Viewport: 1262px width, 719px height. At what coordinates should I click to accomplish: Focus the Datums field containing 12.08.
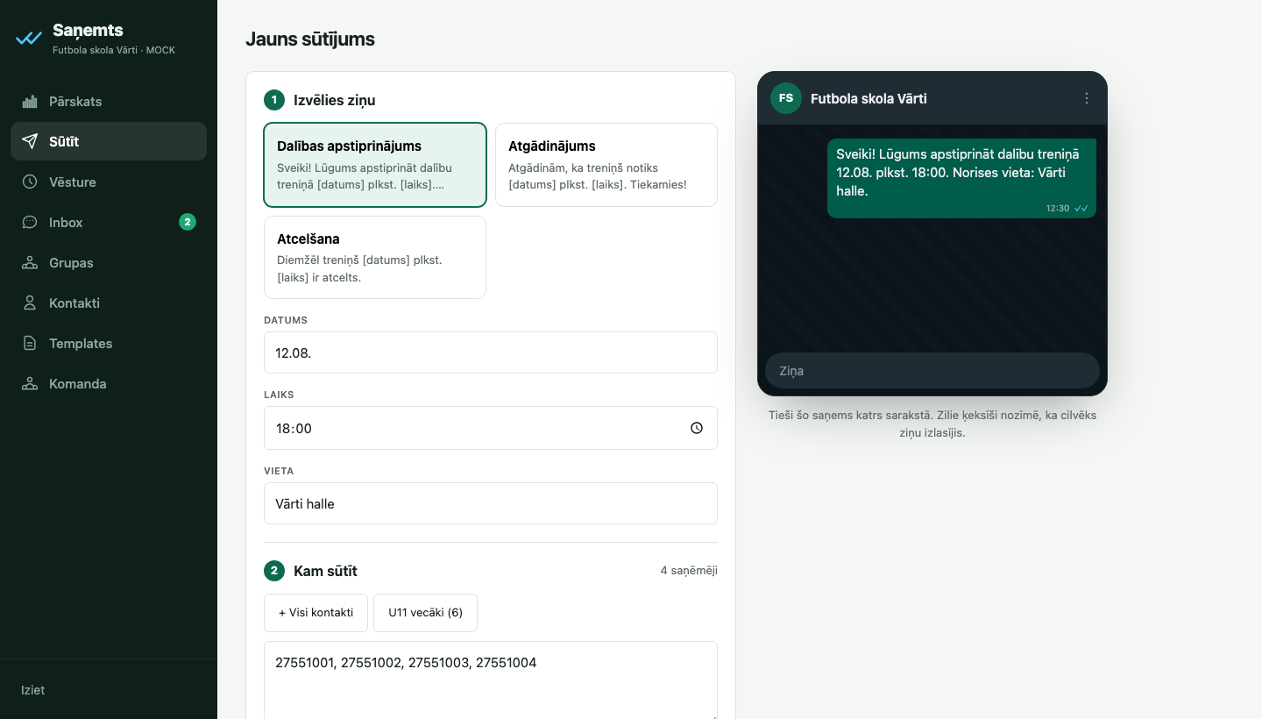click(x=491, y=352)
